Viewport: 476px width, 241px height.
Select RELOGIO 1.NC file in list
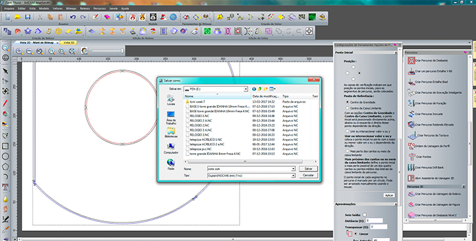click(199, 116)
